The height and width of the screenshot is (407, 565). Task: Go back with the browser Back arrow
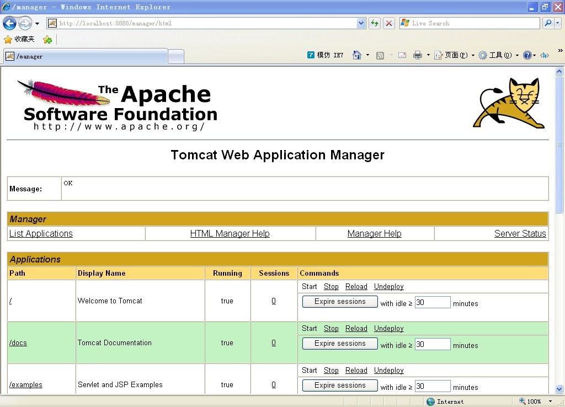click(x=9, y=24)
